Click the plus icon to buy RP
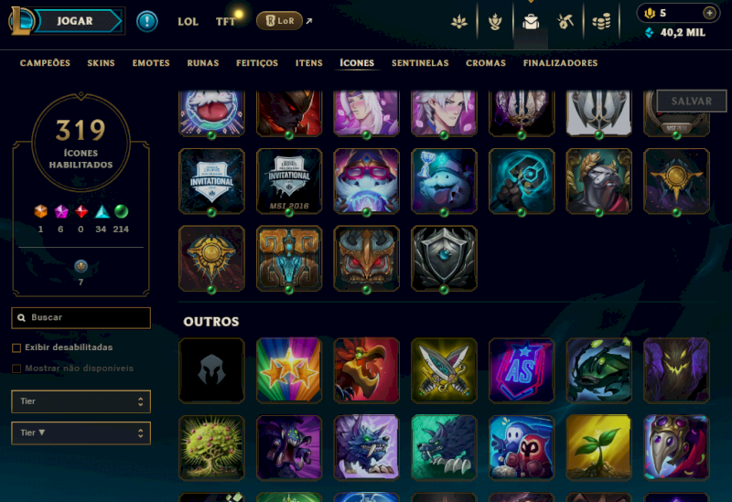Image resolution: width=732 pixels, height=502 pixels. [x=709, y=13]
